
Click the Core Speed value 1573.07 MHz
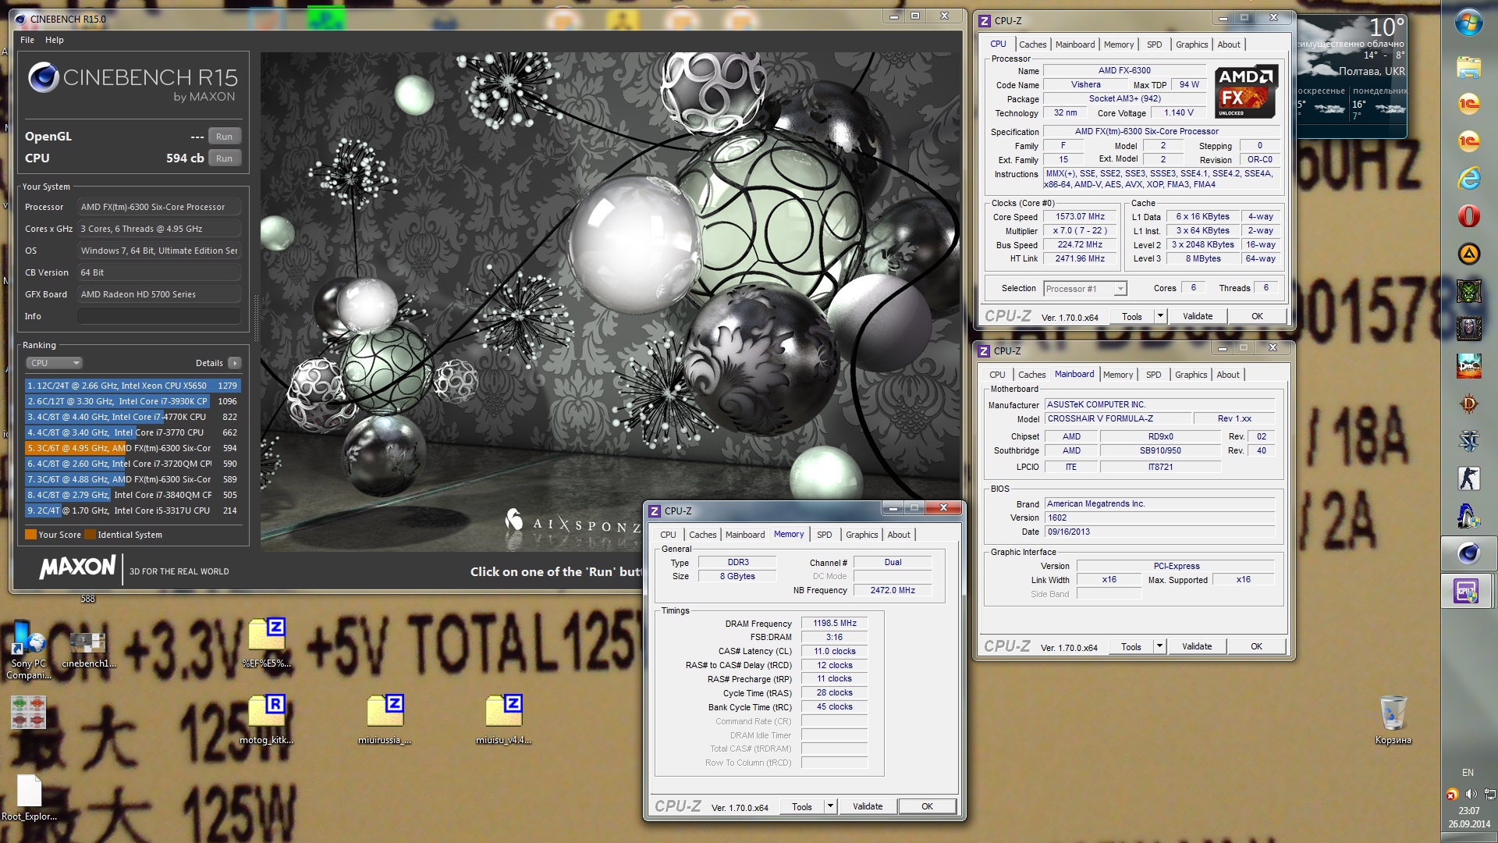point(1081,217)
